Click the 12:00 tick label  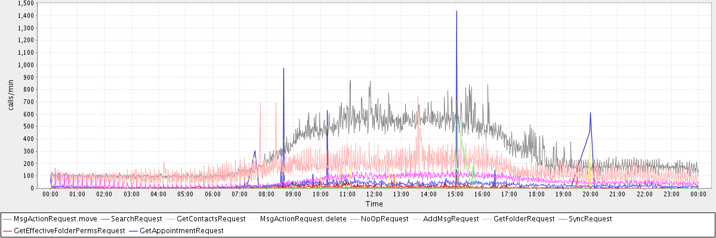(374, 194)
